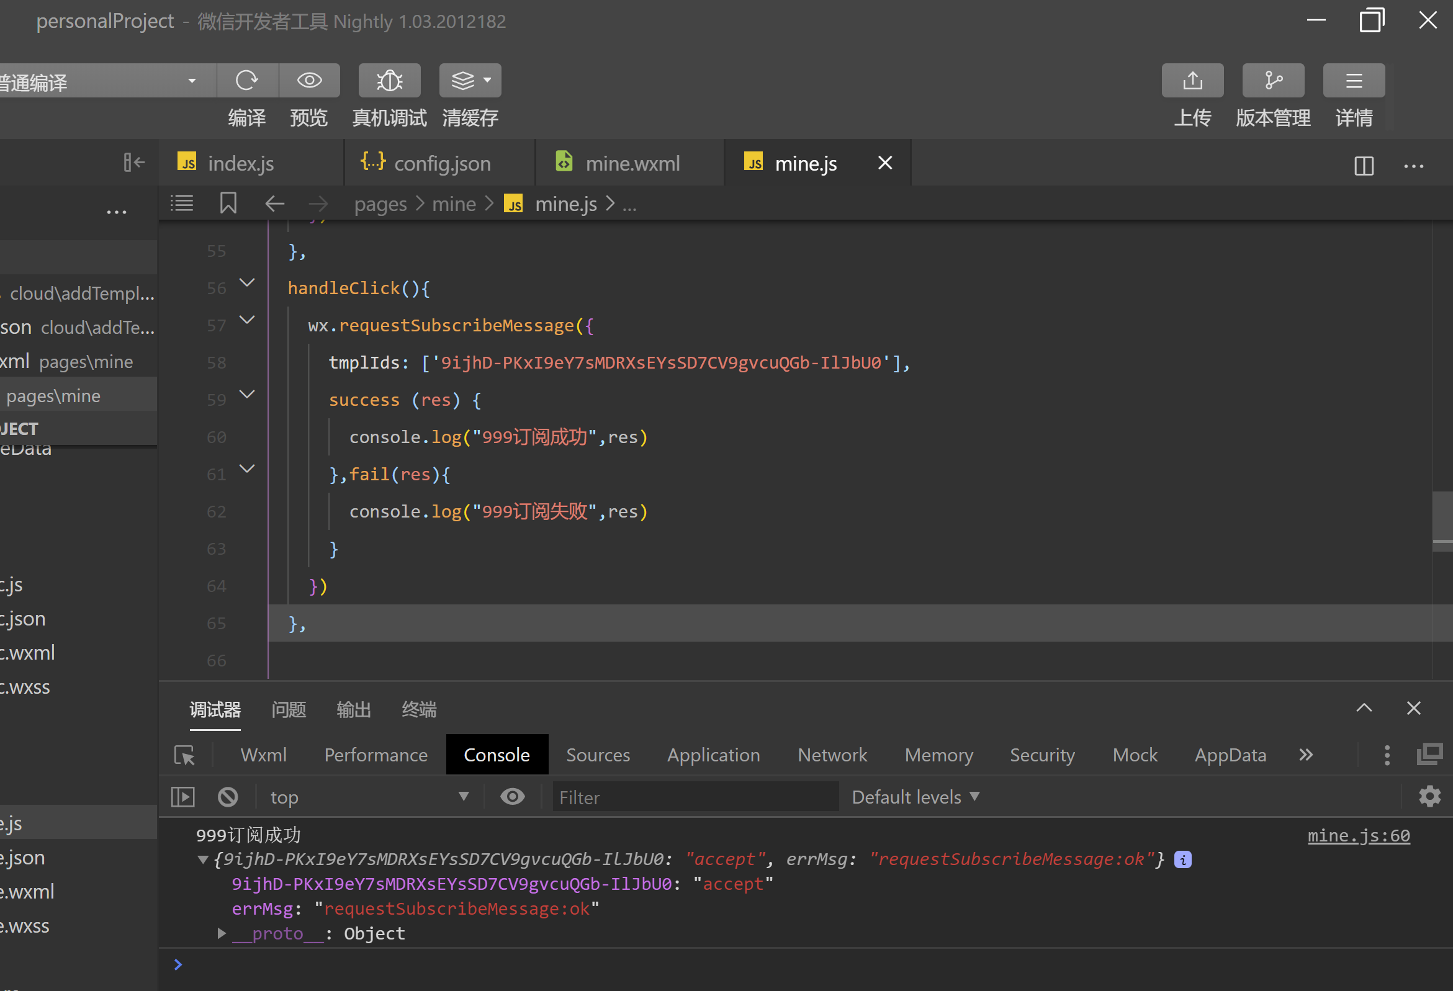Image resolution: width=1453 pixels, height=991 pixels.
Task: Click the clear console icon
Action: click(228, 797)
